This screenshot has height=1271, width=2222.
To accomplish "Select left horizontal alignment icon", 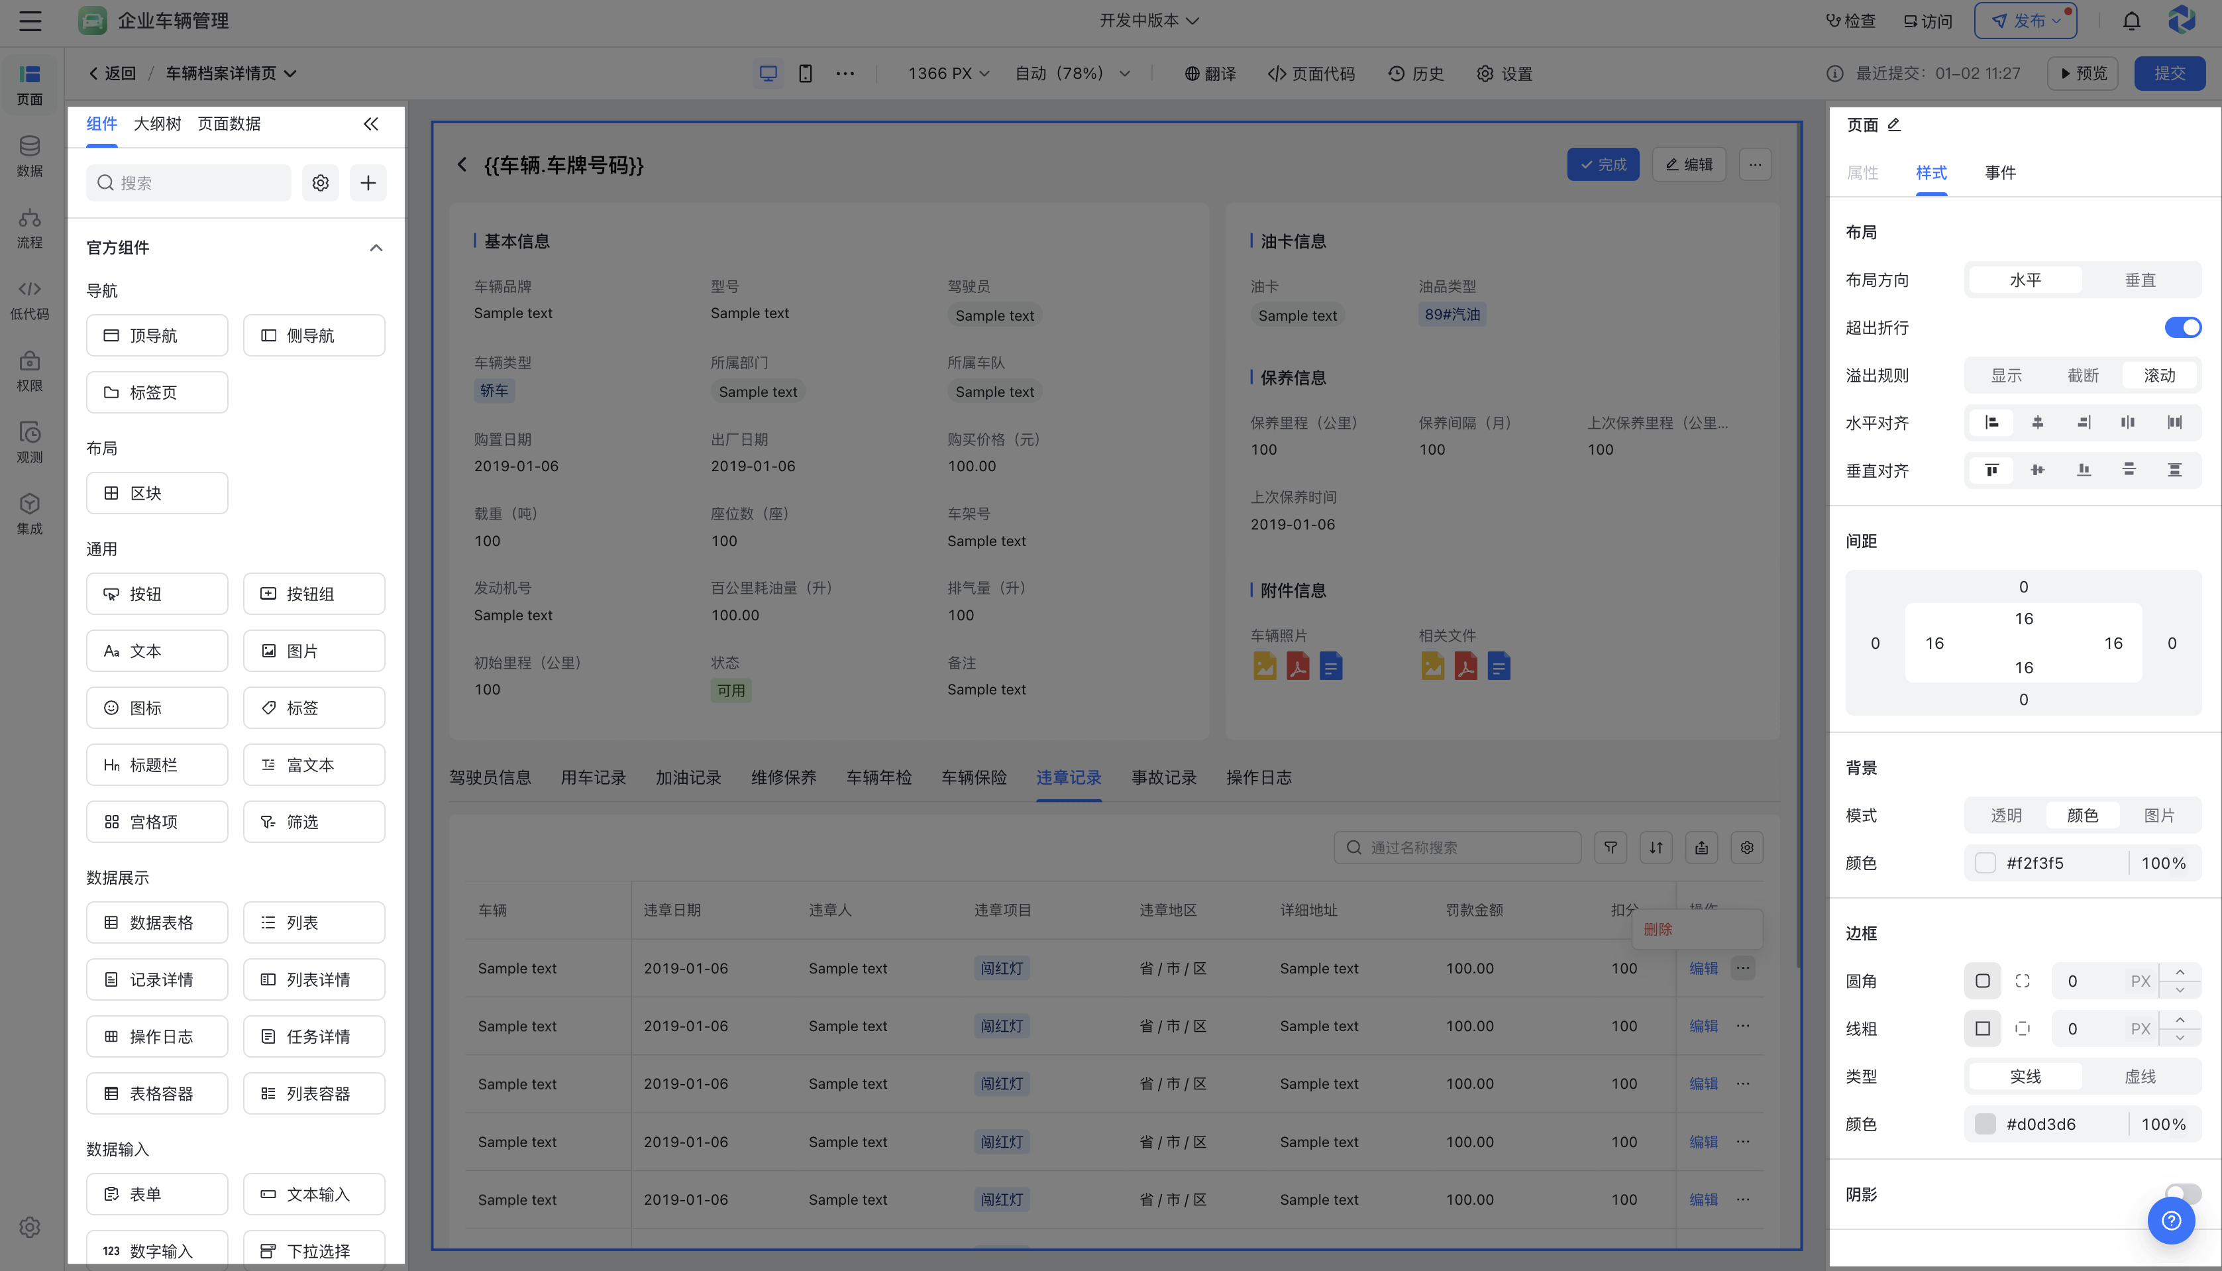I will 1991,423.
